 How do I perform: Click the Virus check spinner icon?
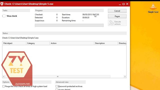point(4,16)
